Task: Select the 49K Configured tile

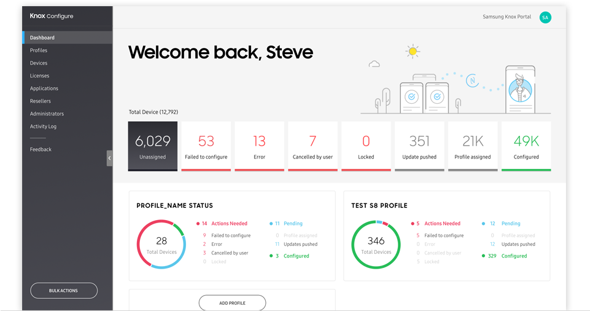Action: pyautogui.click(x=526, y=146)
